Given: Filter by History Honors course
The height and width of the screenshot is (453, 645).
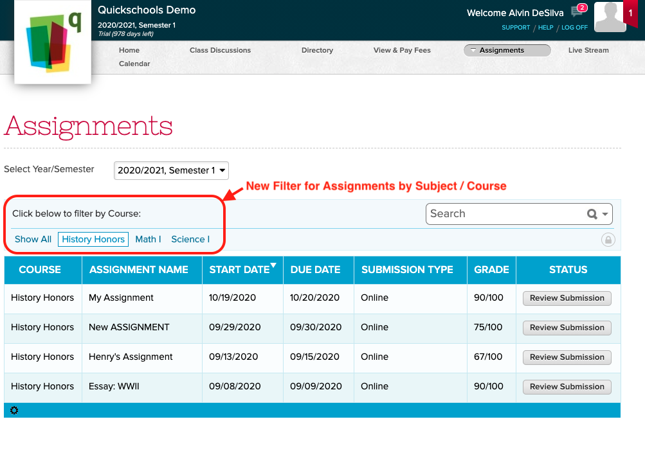Looking at the screenshot, I should click(93, 239).
